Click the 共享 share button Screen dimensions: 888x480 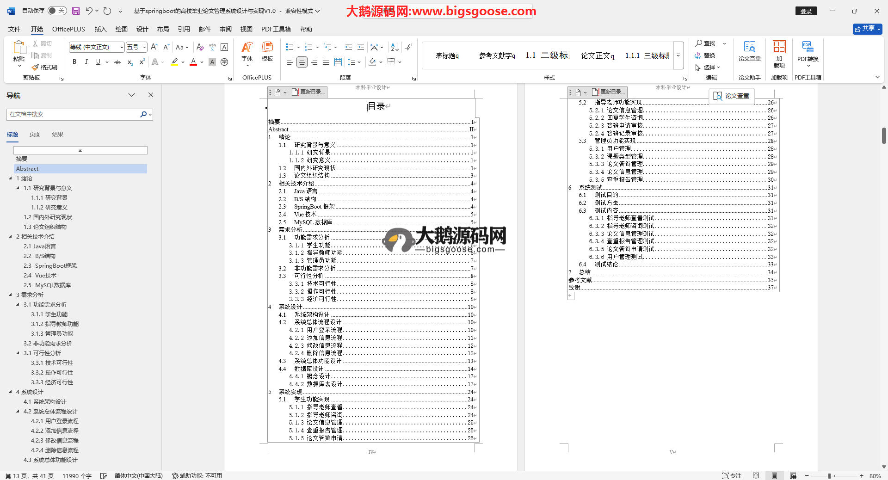(x=867, y=29)
